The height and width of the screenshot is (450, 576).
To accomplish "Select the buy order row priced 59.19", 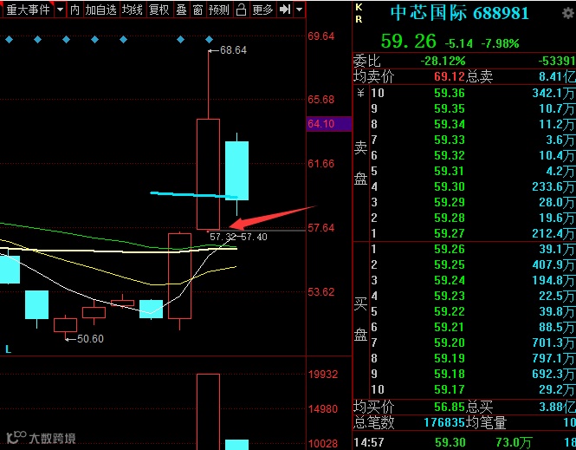I will click(x=472, y=358).
